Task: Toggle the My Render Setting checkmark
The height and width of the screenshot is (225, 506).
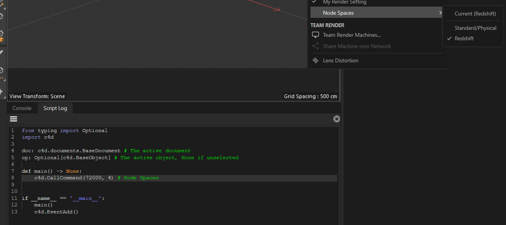Action: 314,2
